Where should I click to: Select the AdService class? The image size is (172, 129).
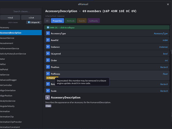21,75
